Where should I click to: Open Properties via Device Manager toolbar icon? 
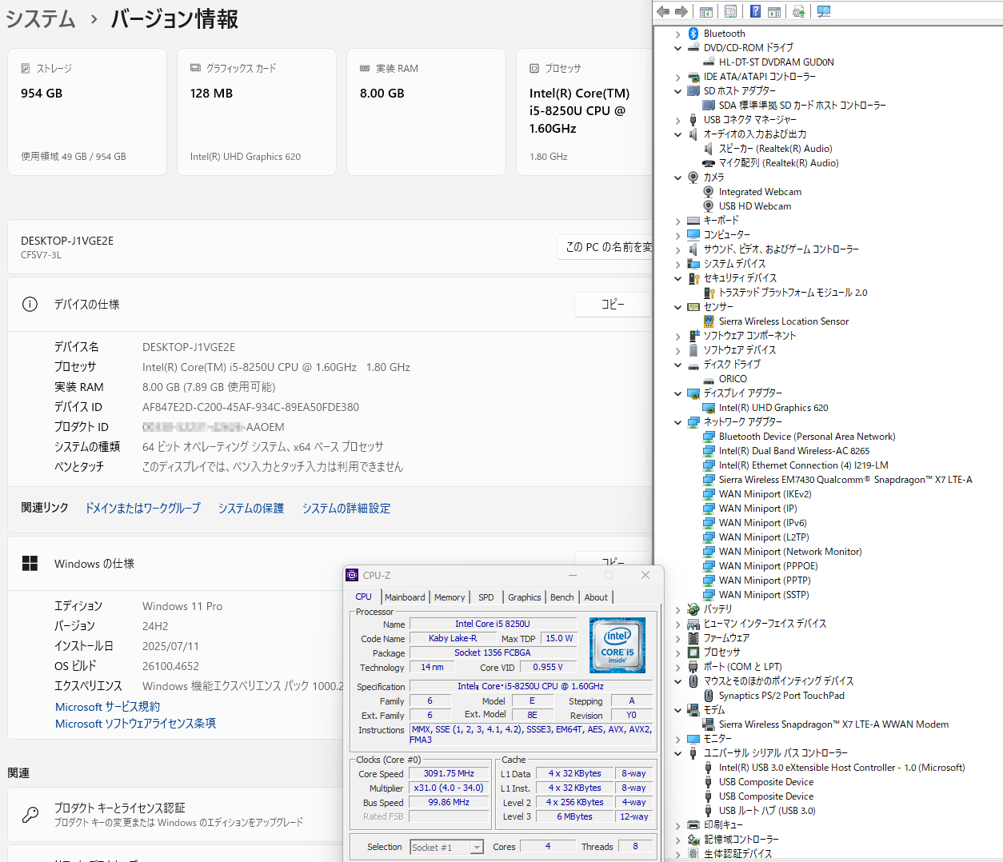tap(730, 11)
